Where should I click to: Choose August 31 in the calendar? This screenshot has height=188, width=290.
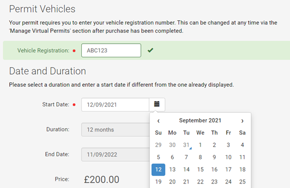(x=186, y=145)
